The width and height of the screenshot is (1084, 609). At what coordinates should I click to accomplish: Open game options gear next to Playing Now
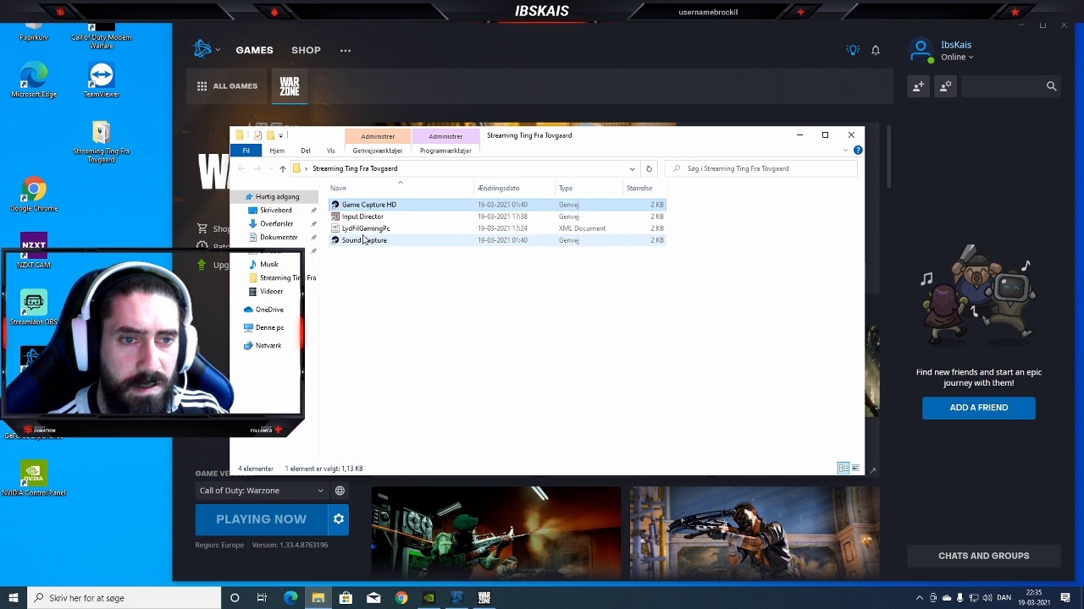(339, 519)
